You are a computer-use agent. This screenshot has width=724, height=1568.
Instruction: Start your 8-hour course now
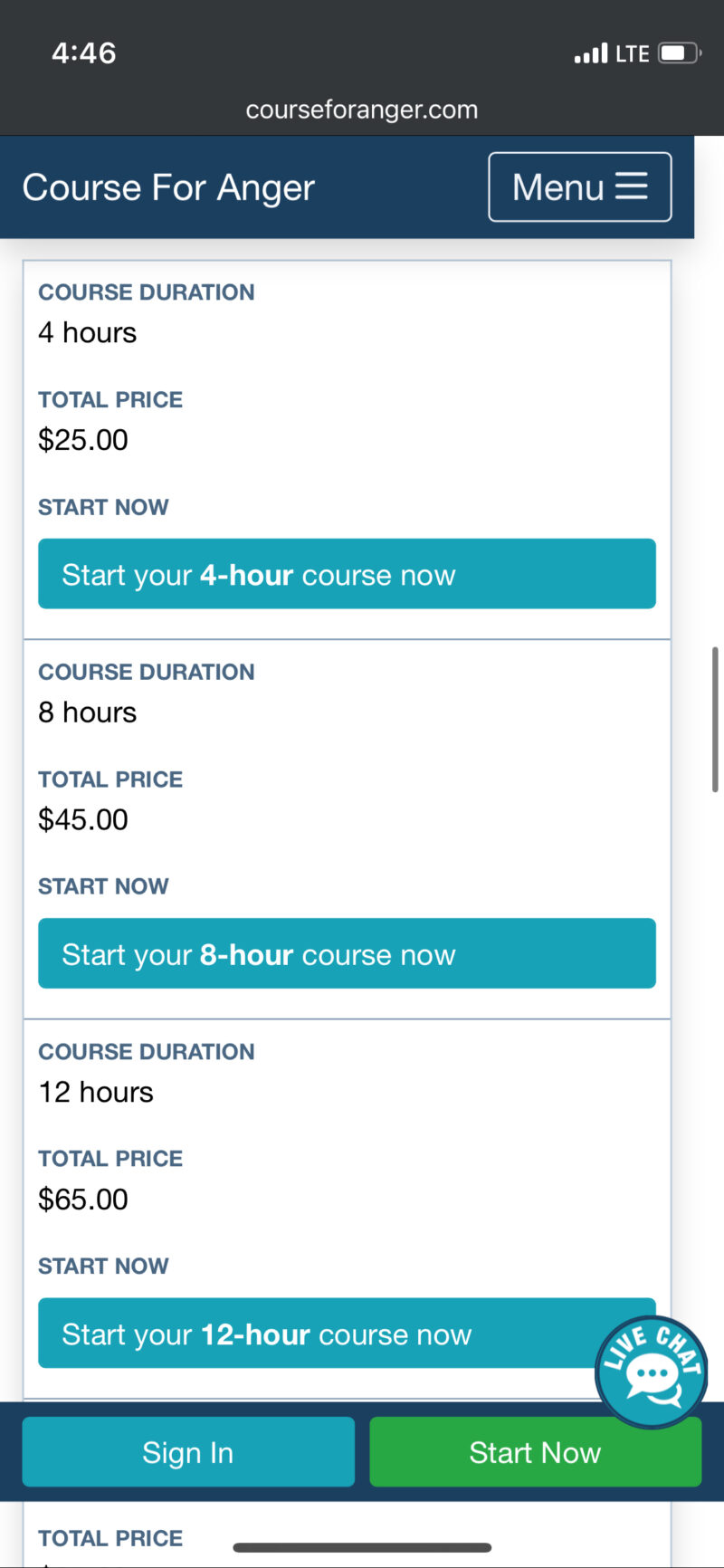(347, 953)
